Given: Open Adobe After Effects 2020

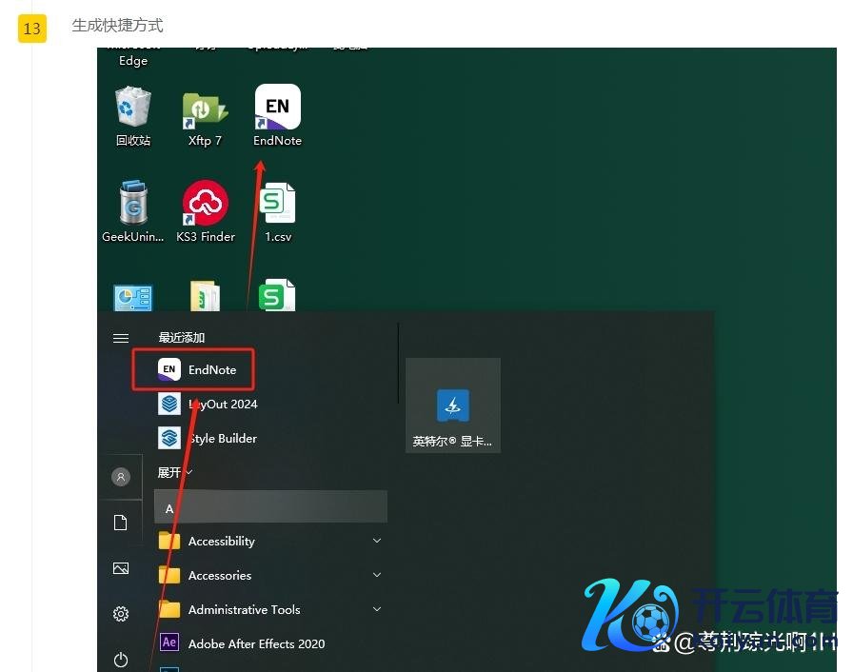Looking at the screenshot, I should tap(255, 643).
